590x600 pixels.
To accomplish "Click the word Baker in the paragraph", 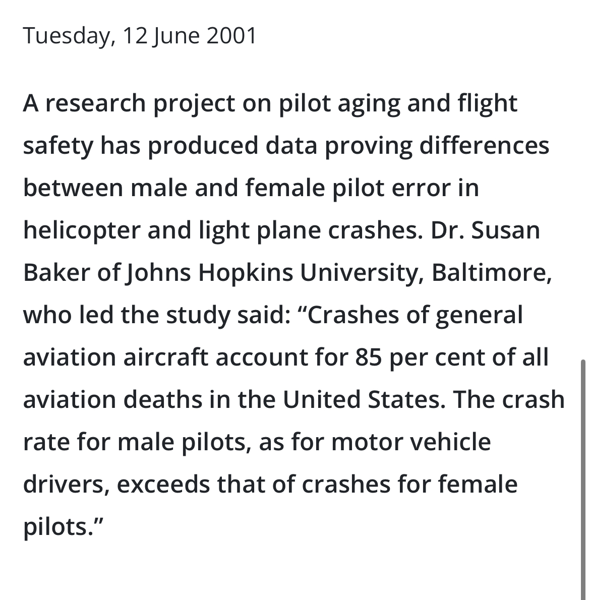I will click(x=56, y=272).
